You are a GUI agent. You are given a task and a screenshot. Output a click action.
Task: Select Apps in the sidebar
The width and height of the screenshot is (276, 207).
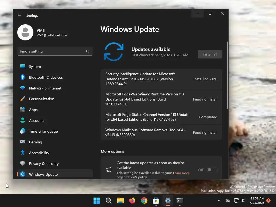click(55, 110)
